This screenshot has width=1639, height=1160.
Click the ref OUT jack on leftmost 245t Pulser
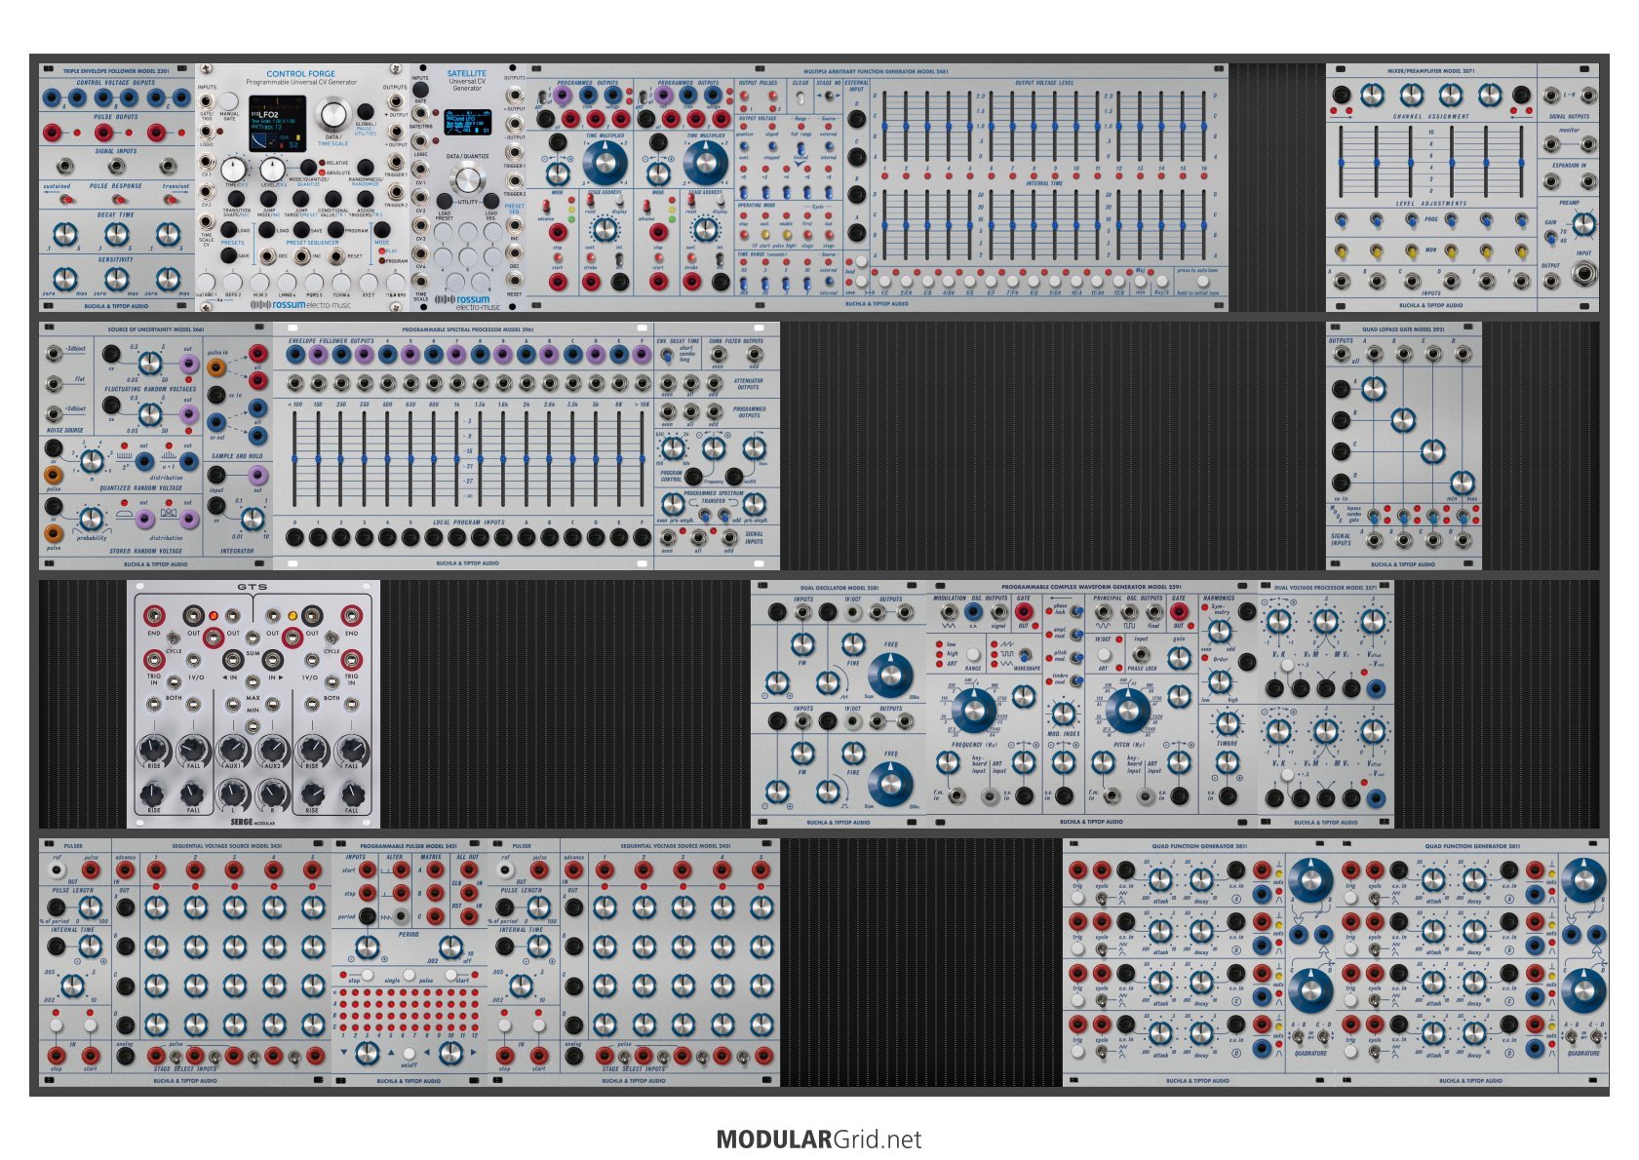57,870
